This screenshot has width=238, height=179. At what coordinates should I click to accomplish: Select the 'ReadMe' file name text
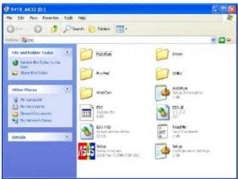click(179, 127)
